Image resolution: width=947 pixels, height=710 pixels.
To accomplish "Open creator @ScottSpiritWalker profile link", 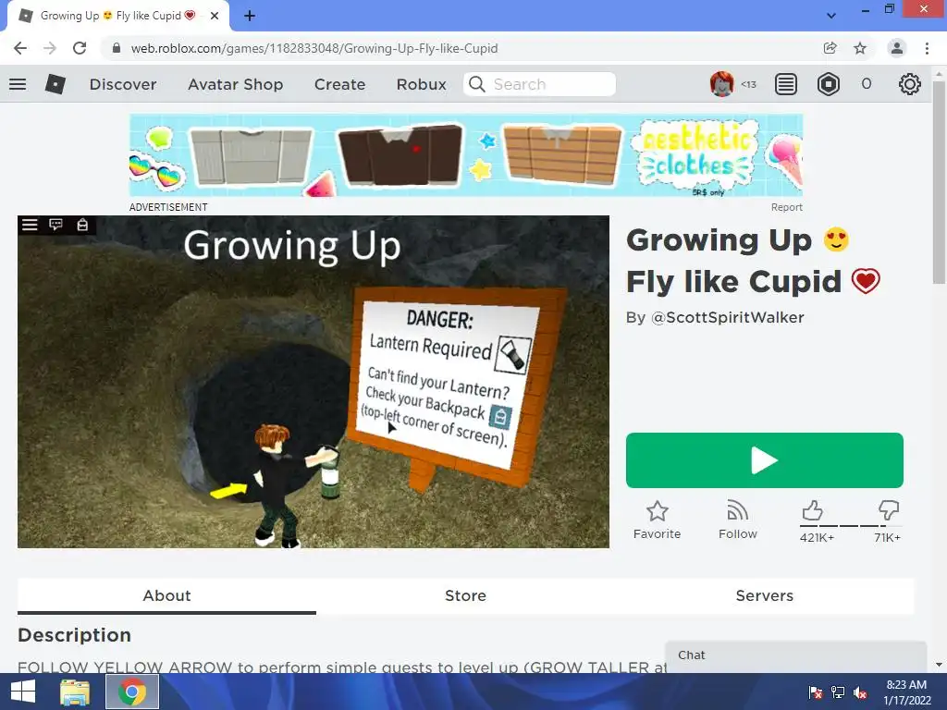I will coord(727,318).
